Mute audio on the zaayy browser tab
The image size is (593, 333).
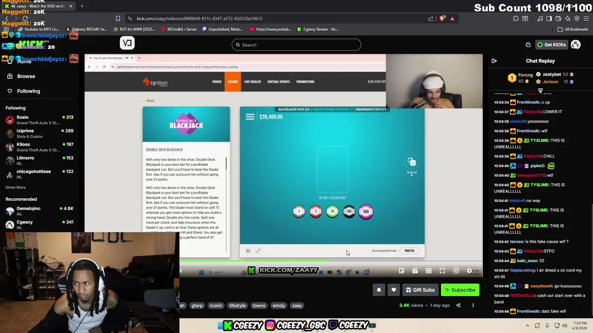13,6
